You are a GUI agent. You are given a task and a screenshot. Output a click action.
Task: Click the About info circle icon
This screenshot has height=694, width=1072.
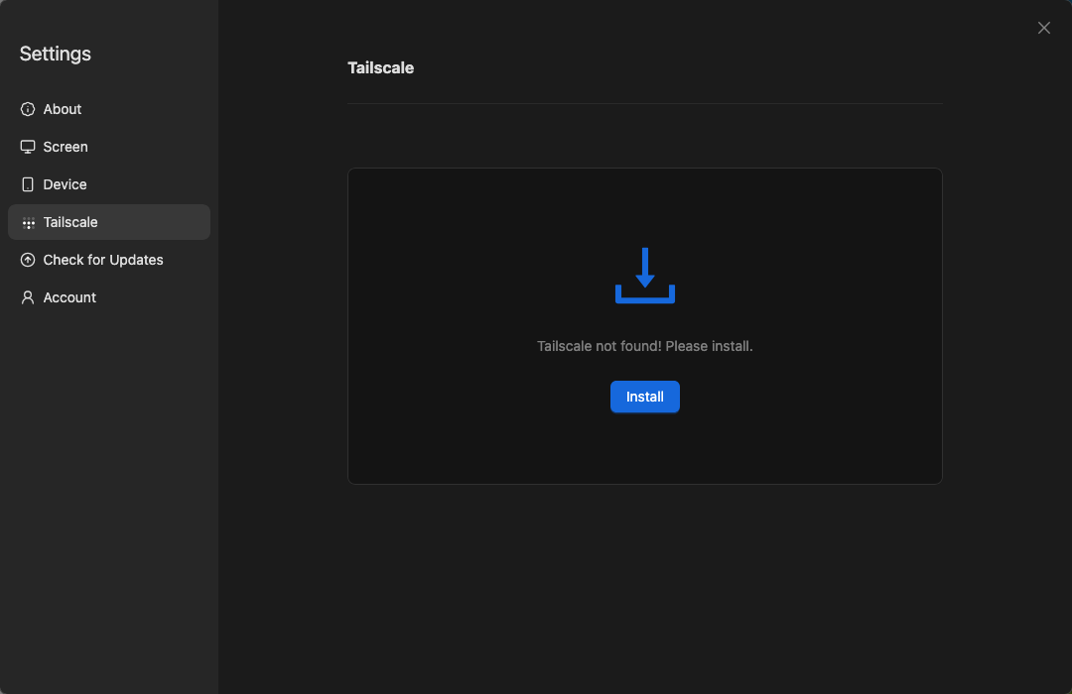28,109
